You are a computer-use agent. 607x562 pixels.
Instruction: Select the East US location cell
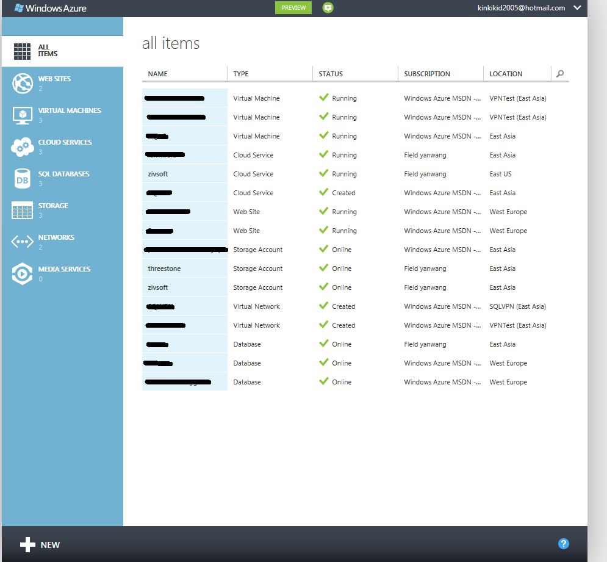point(500,174)
